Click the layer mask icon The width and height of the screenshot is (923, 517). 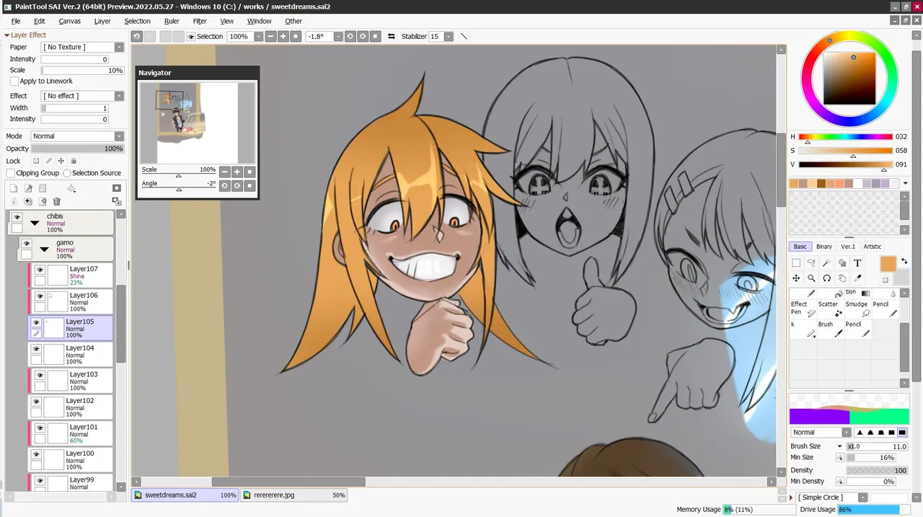[117, 188]
